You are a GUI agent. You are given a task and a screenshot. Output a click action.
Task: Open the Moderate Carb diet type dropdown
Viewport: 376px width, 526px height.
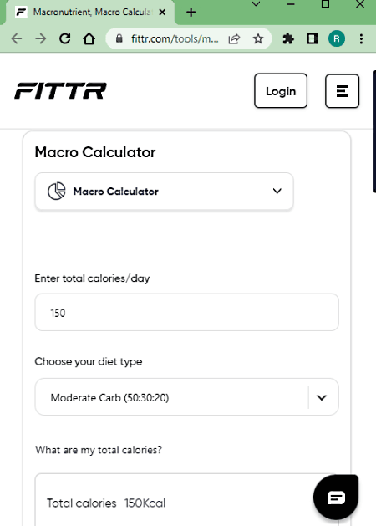click(186, 397)
